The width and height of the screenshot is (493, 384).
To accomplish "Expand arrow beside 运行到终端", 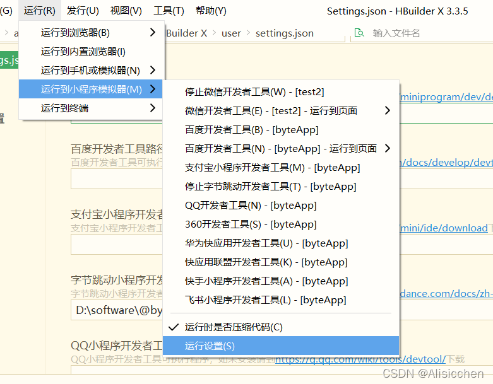I will pos(153,108).
